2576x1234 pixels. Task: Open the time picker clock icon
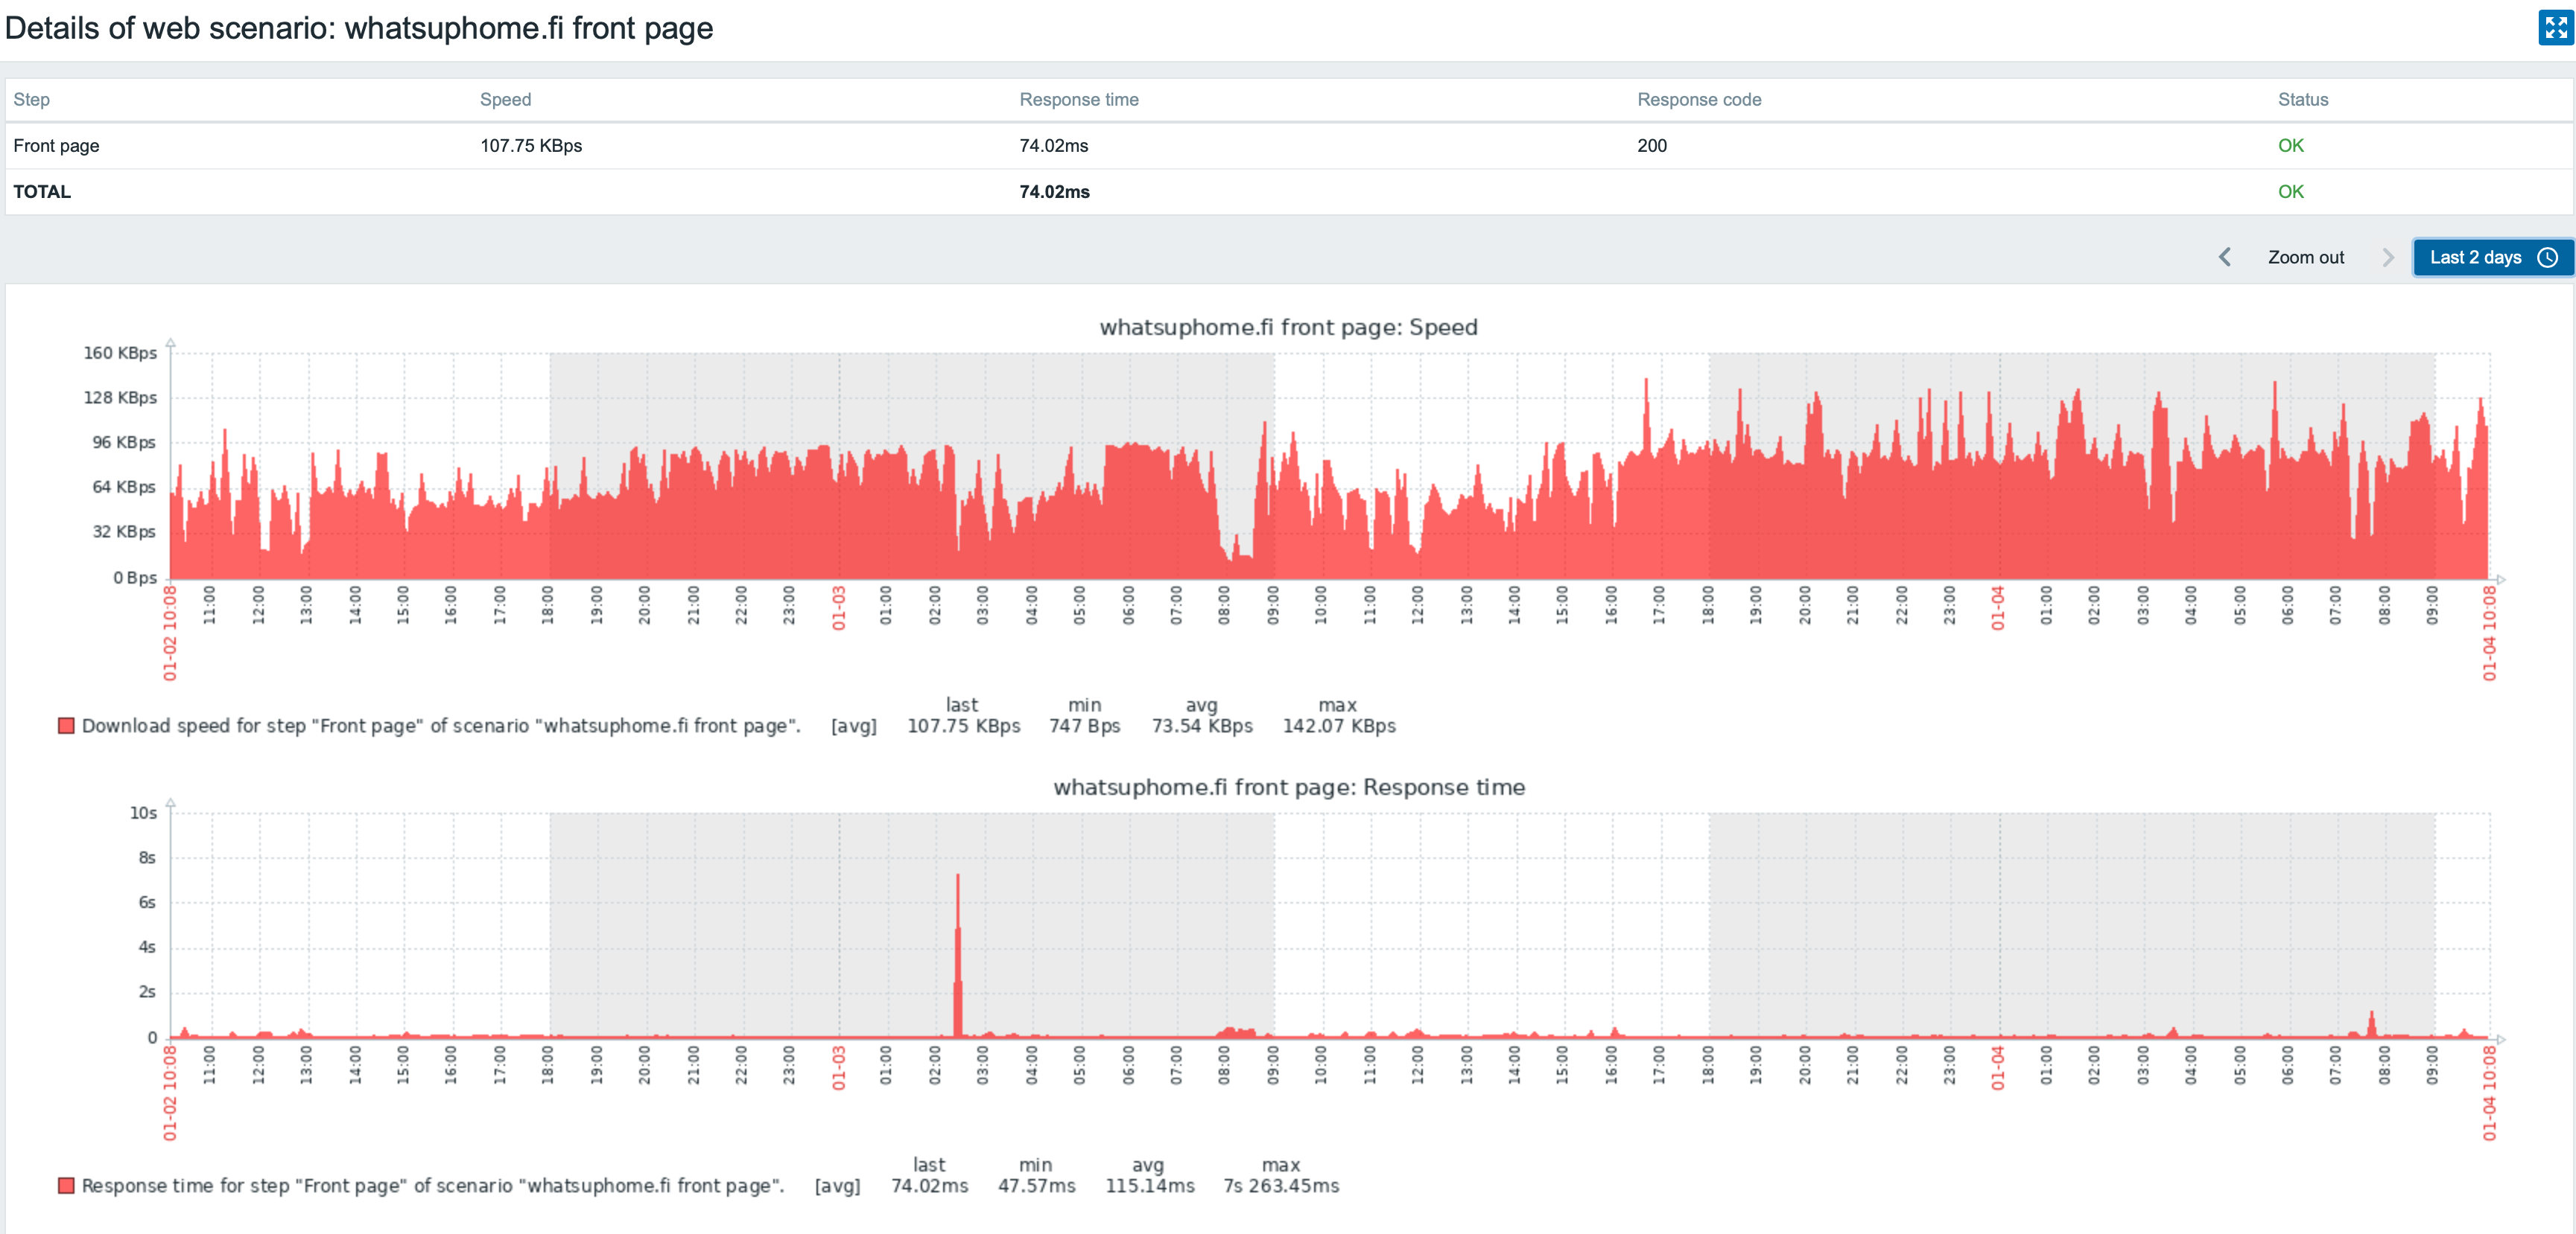(2547, 257)
